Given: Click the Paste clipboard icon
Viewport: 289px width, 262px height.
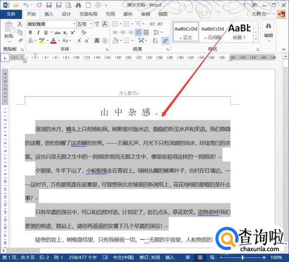Looking at the screenshot, I should [8, 30].
